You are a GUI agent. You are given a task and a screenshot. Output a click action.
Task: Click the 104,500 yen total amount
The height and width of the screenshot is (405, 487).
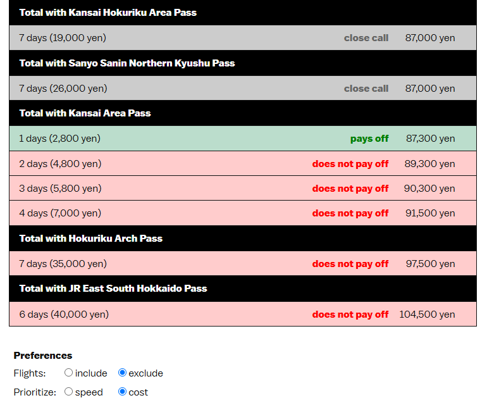427,315
